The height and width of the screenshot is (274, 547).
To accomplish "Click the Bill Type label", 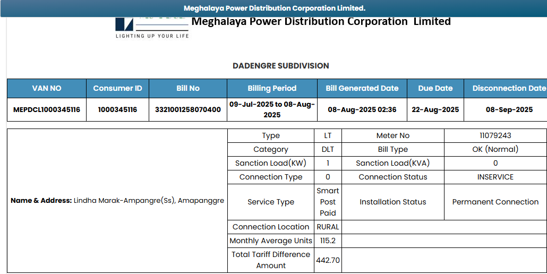I will click(393, 150).
